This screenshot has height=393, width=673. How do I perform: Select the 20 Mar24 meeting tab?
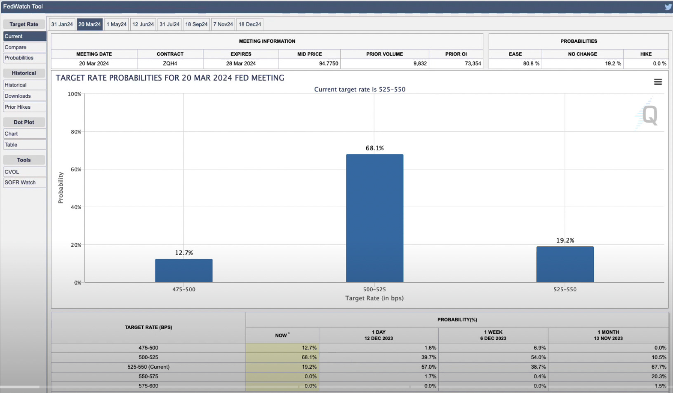pyautogui.click(x=89, y=24)
